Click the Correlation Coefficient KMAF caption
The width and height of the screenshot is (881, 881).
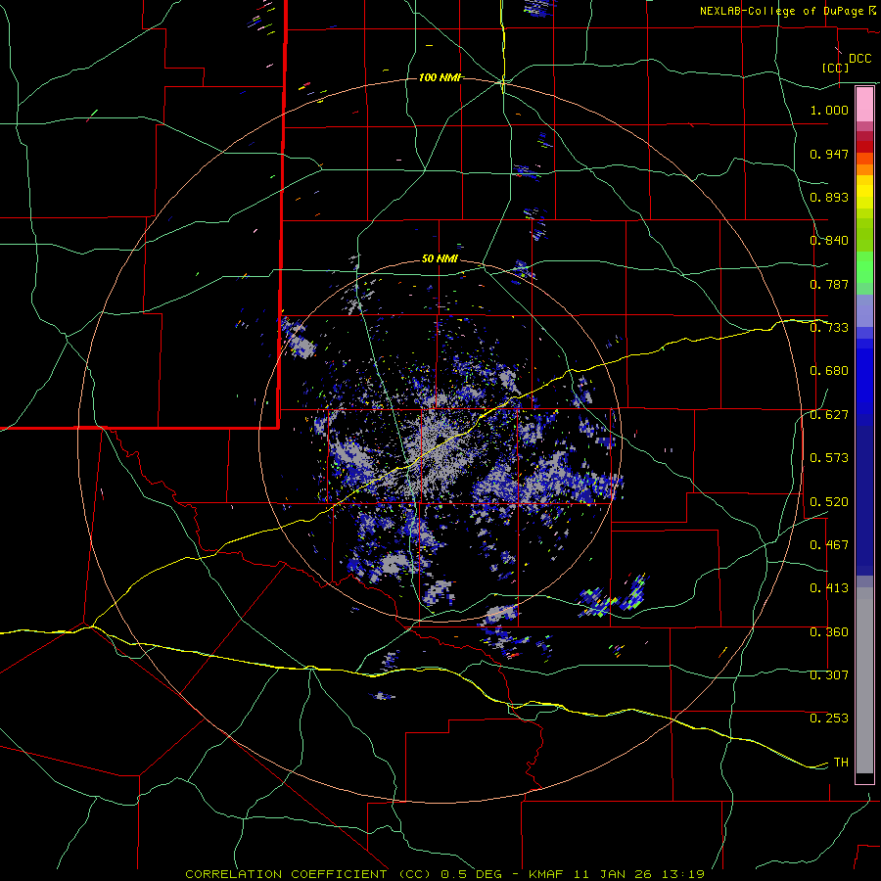[x=444, y=874]
